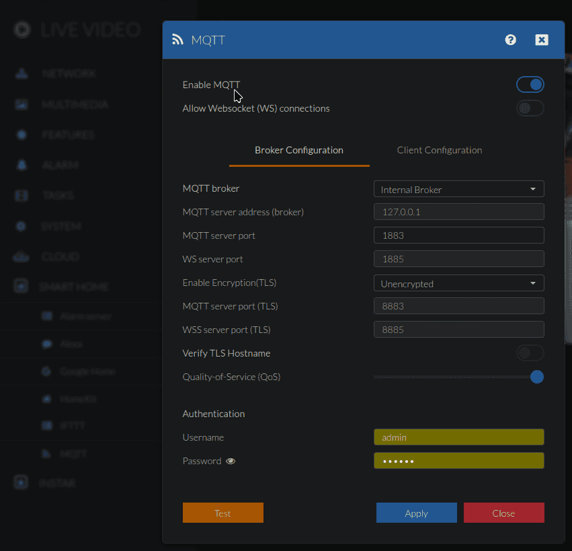Image resolution: width=572 pixels, height=551 pixels.
Task: Disable the Enable MQTT switch
Action: 530,85
